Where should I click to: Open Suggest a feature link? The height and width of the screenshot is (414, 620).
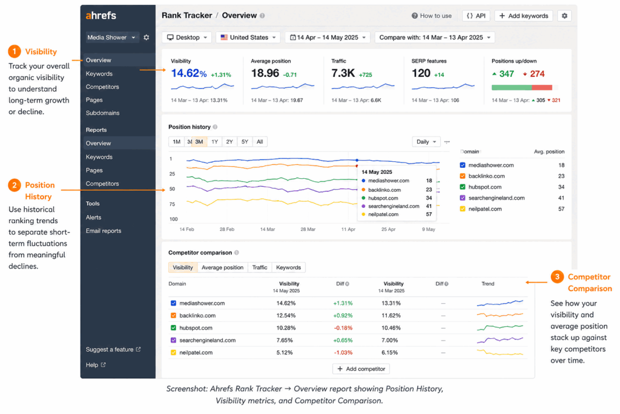tap(113, 350)
